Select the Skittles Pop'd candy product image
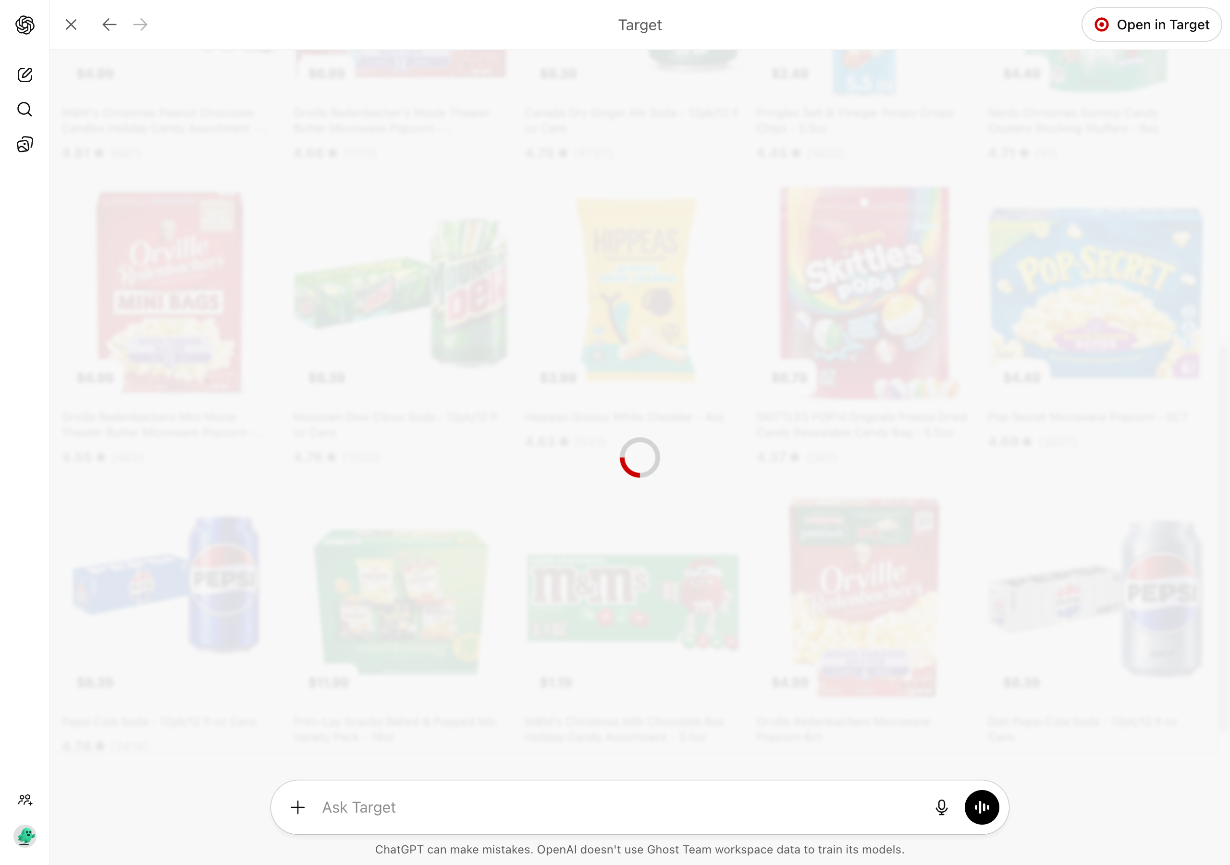Image resolution: width=1230 pixels, height=865 pixels. 864,293
